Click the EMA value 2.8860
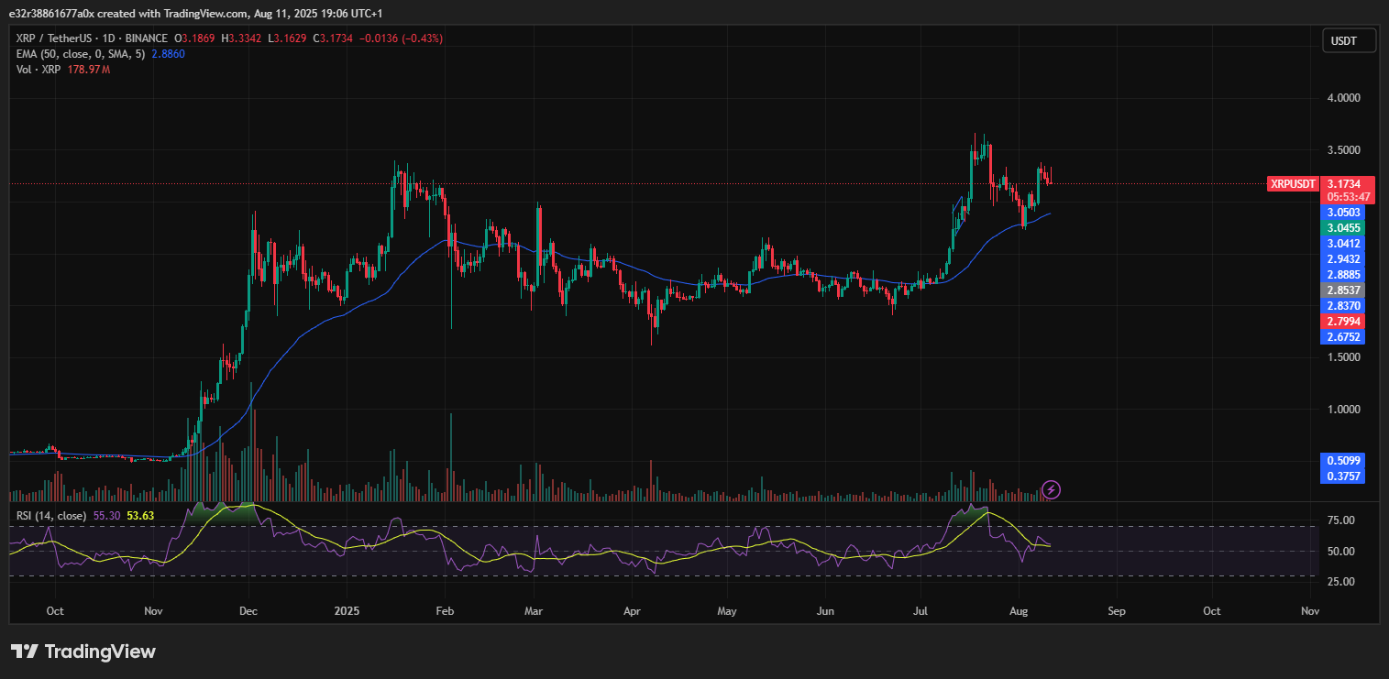This screenshot has width=1389, height=679. [x=169, y=54]
